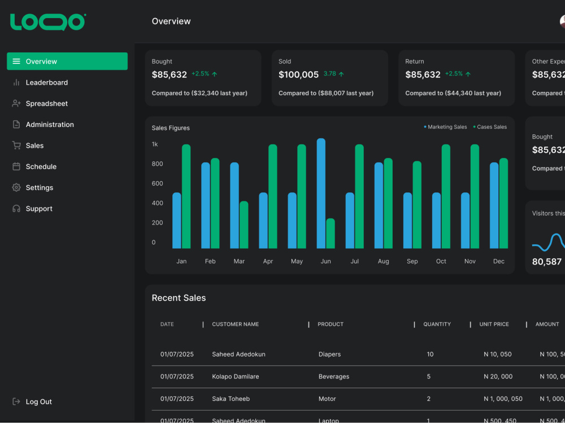Click the Log Out link
565x423 pixels.
(39, 402)
